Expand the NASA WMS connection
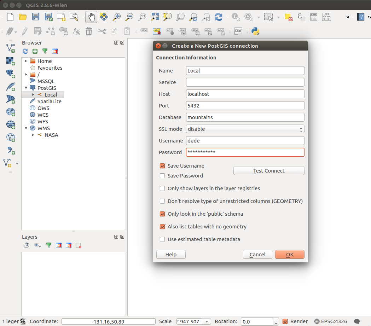The image size is (371, 326). click(33, 135)
